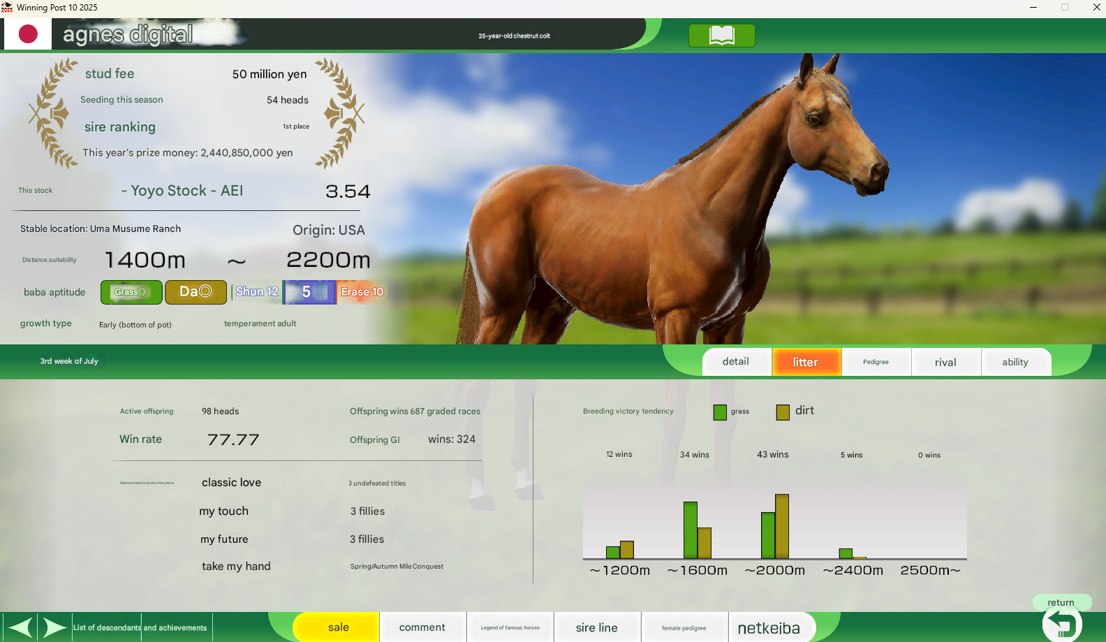
Task: Click the horse name 'agnes digital'
Action: [128, 34]
